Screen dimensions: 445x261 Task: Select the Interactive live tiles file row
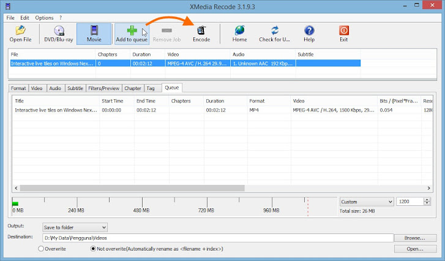pos(185,63)
